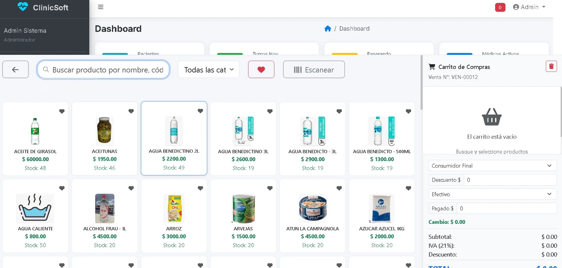Click the home icon in breadcrumb

(328, 28)
